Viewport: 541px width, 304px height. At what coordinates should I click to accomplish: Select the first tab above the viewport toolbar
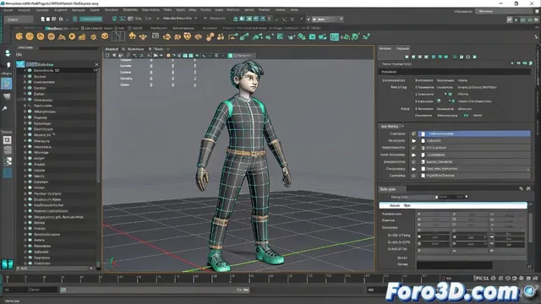[x=112, y=49]
